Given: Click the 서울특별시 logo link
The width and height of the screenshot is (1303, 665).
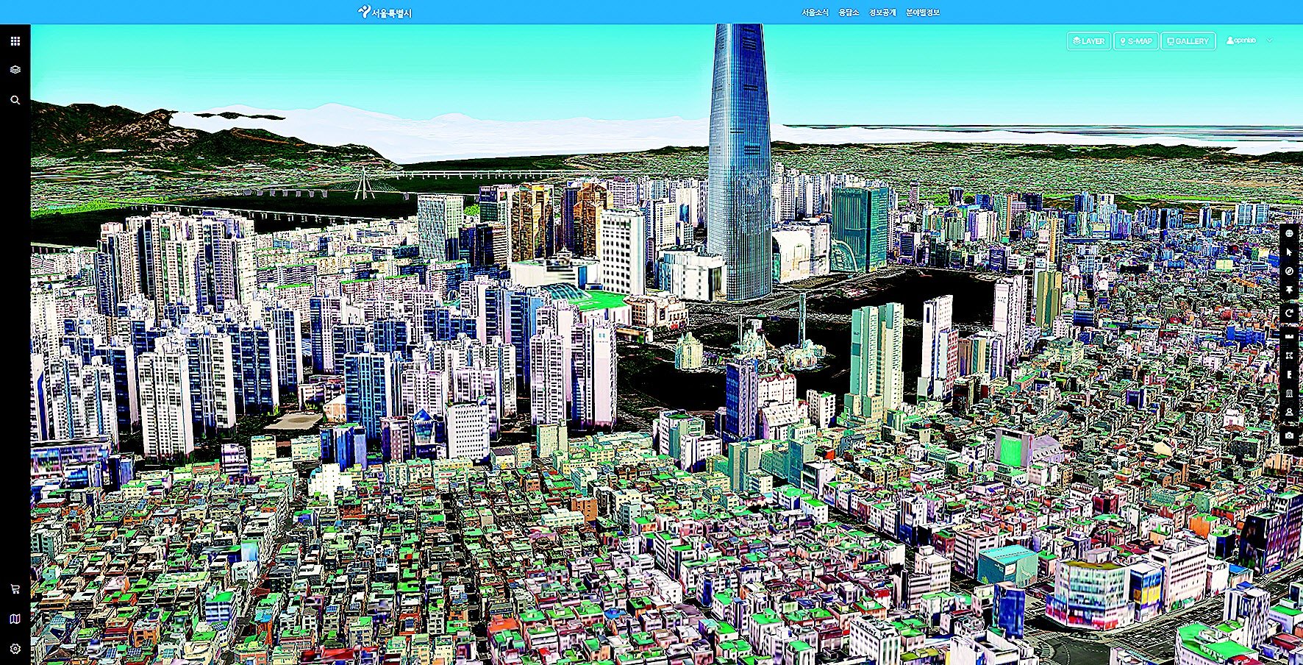Looking at the screenshot, I should tap(385, 13).
